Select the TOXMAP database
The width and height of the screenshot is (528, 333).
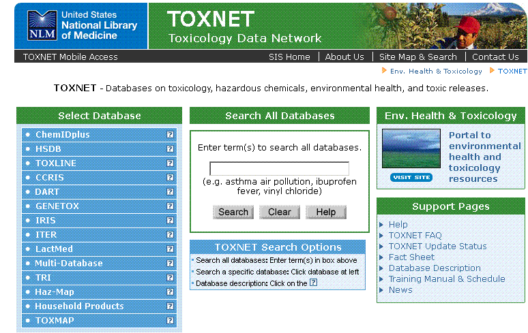point(55,321)
